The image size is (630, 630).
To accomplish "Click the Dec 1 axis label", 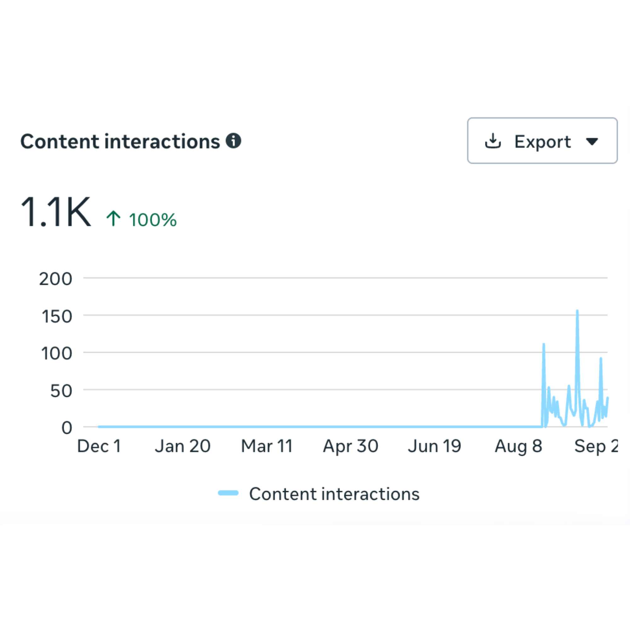I will (x=99, y=446).
